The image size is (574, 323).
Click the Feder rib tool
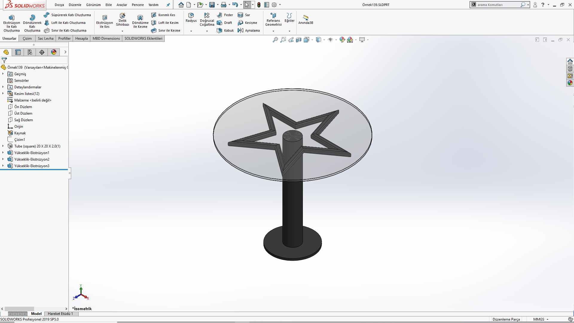[225, 15]
